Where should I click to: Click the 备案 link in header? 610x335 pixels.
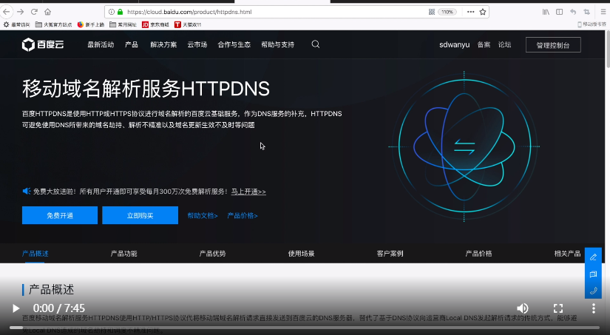click(x=484, y=45)
